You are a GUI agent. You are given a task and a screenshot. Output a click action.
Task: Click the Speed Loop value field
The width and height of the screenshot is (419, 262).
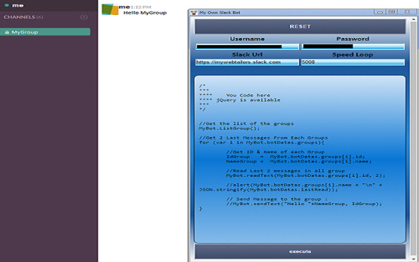(354, 62)
